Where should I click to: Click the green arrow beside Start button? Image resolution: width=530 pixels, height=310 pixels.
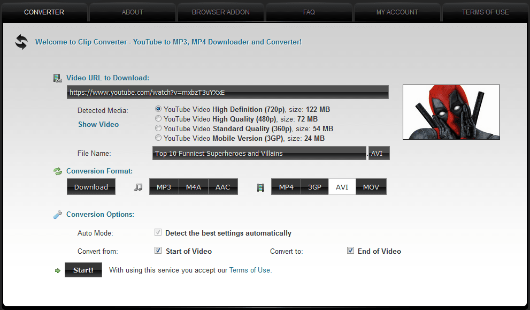coord(57,270)
